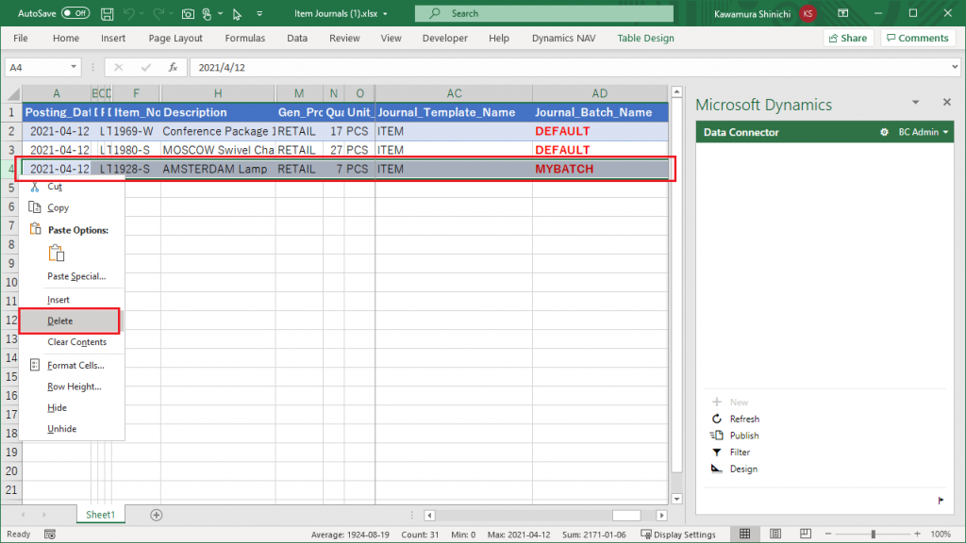Viewport: 966px width, 543px height.
Task: Click the Undo arrow icon
Action: [x=128, y=13]
